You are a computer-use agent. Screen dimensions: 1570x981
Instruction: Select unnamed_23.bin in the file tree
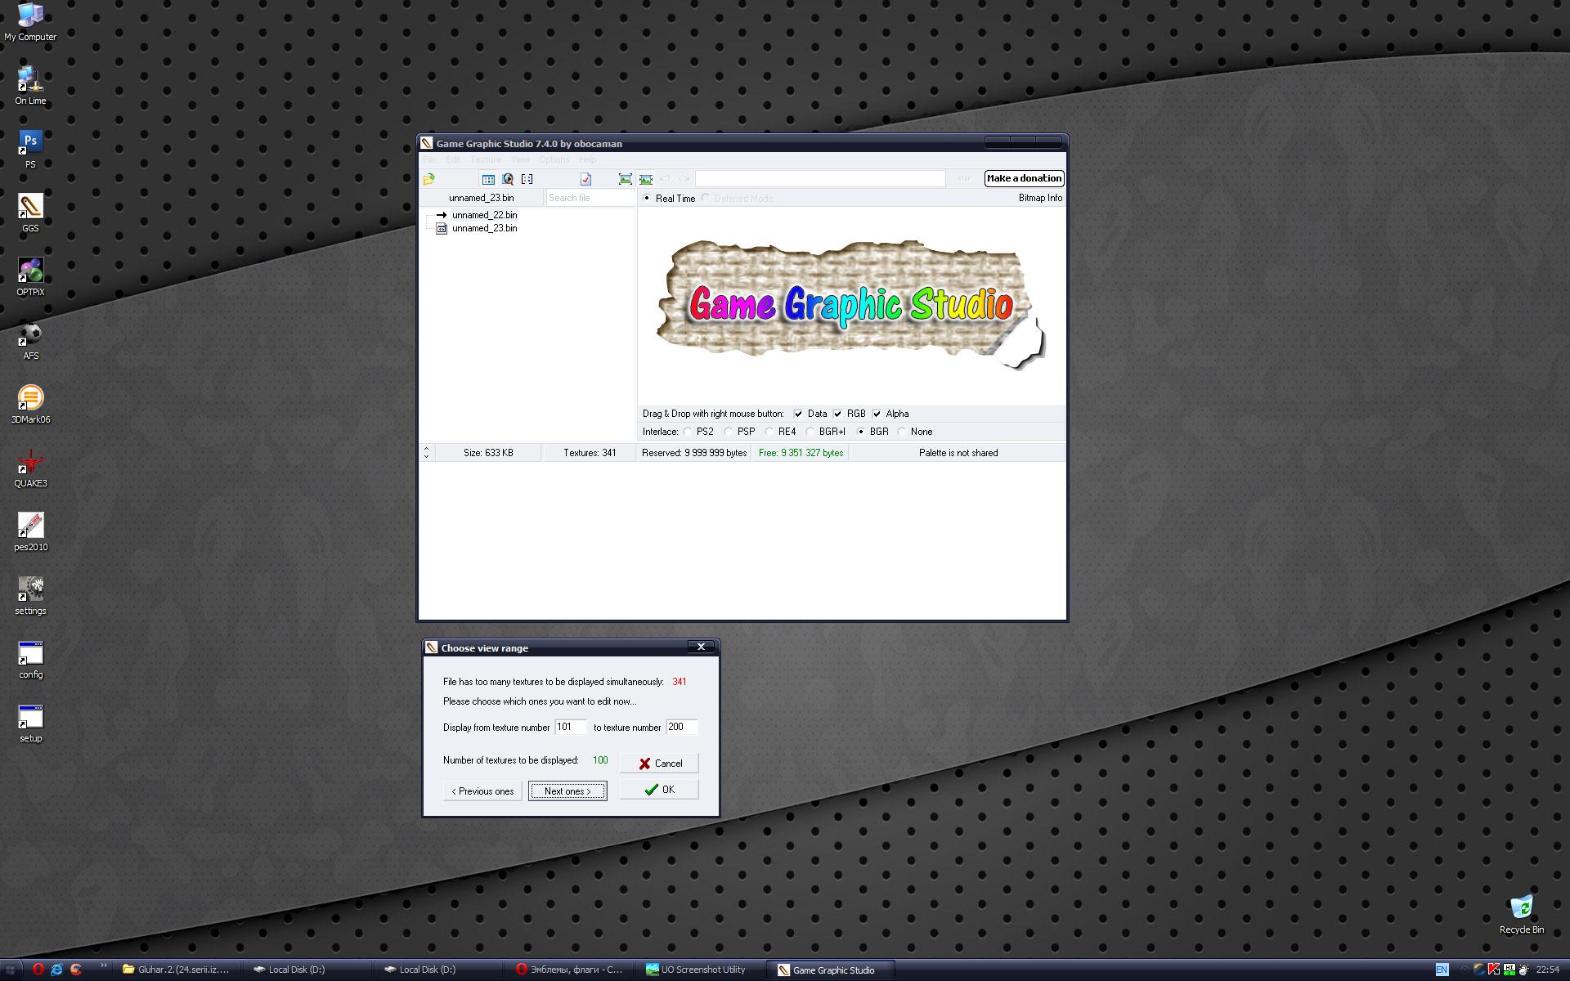tap(484, 228)
